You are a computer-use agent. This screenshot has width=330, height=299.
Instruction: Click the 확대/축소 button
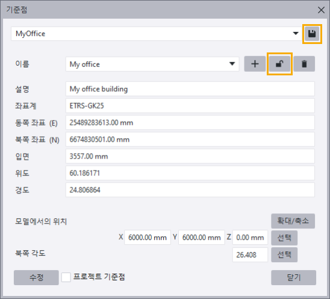click(293, 221)
